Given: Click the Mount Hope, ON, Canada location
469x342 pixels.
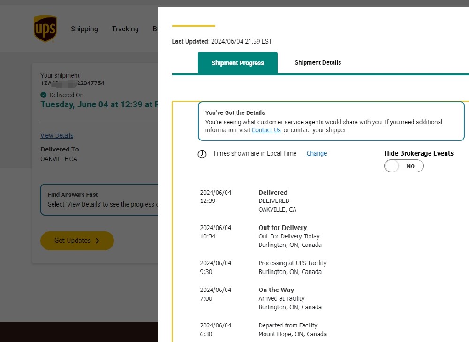Looking at the screenshot, I should pyautogui.click(x=293, y=334).
